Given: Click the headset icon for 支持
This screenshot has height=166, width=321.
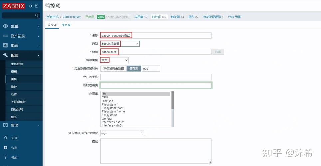Looking at the screenshot, I should [6, 138].
